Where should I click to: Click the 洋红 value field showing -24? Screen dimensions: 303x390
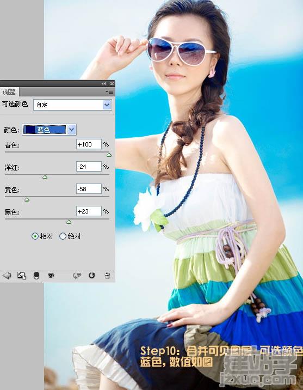89,167
